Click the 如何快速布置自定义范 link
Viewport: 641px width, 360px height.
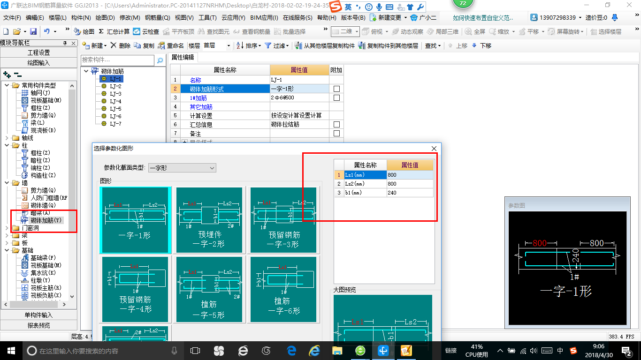[x=483, y=17]
